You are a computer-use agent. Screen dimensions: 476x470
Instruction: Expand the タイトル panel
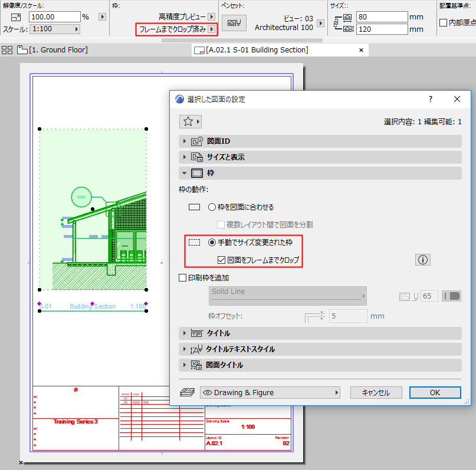tap(184, 333)
